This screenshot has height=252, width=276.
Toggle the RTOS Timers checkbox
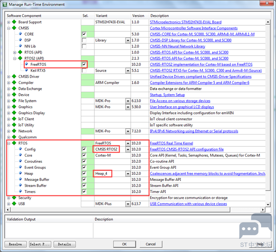coord(84,192)
